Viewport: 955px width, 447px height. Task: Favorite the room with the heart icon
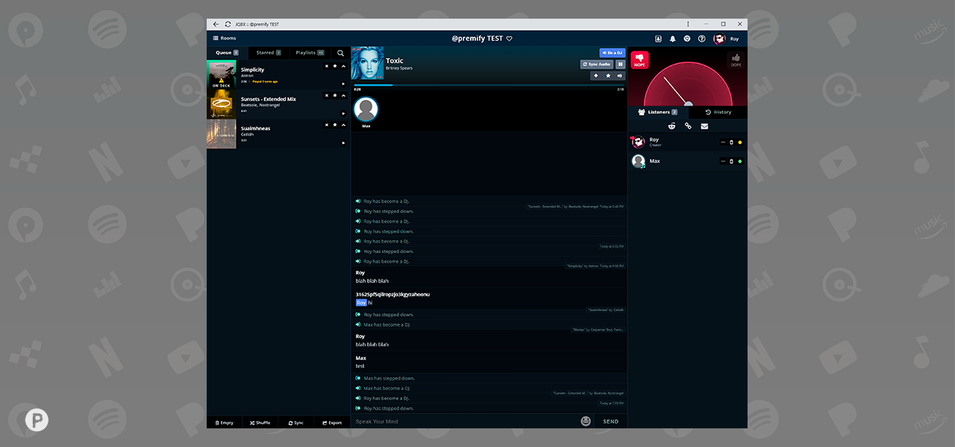[509, 39]
